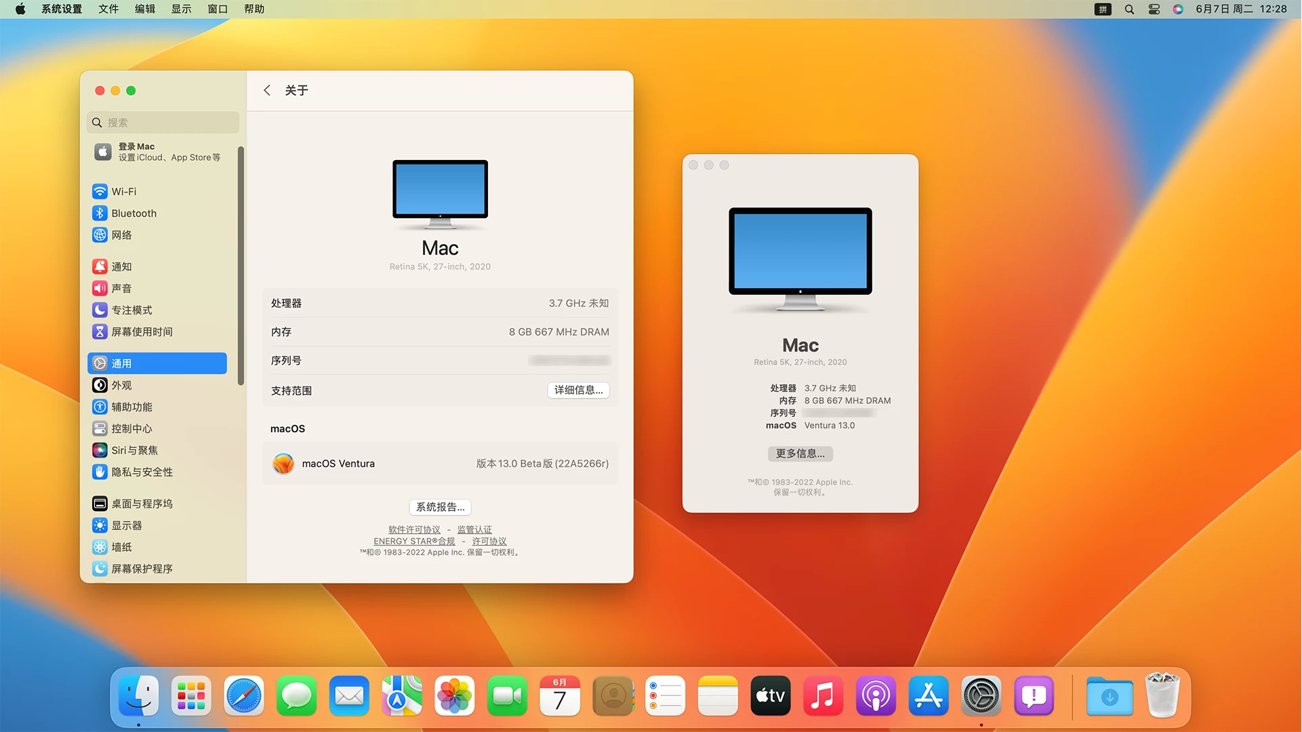
Task: Click 详细信息 support range button
Action: coord(577,390)
